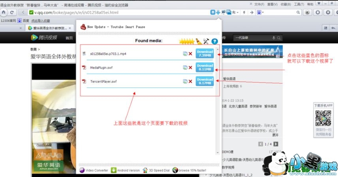Select s01258a05ei.p703.1.mp4 file name
Screen dimensions: 338x177
pyautogui.click(x=108, y=54)
